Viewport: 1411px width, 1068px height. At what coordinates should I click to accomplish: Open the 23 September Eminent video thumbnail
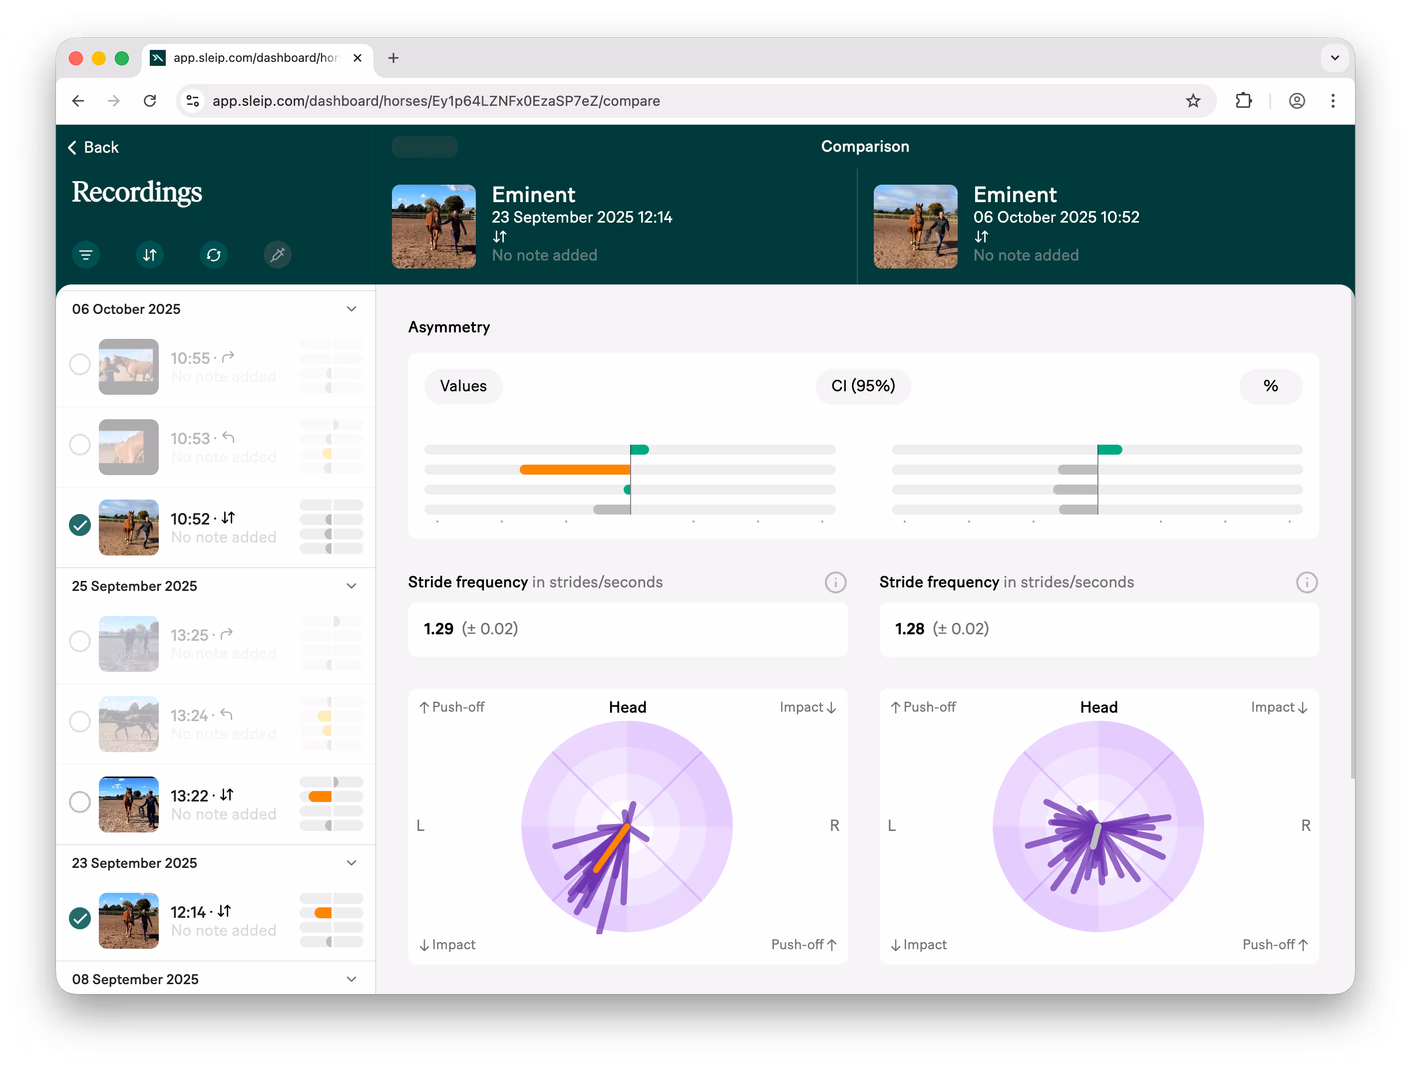point(434,227)
